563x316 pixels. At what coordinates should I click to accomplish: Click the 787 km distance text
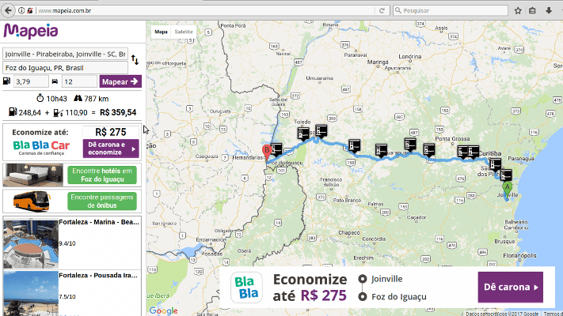tap(97, 99)
